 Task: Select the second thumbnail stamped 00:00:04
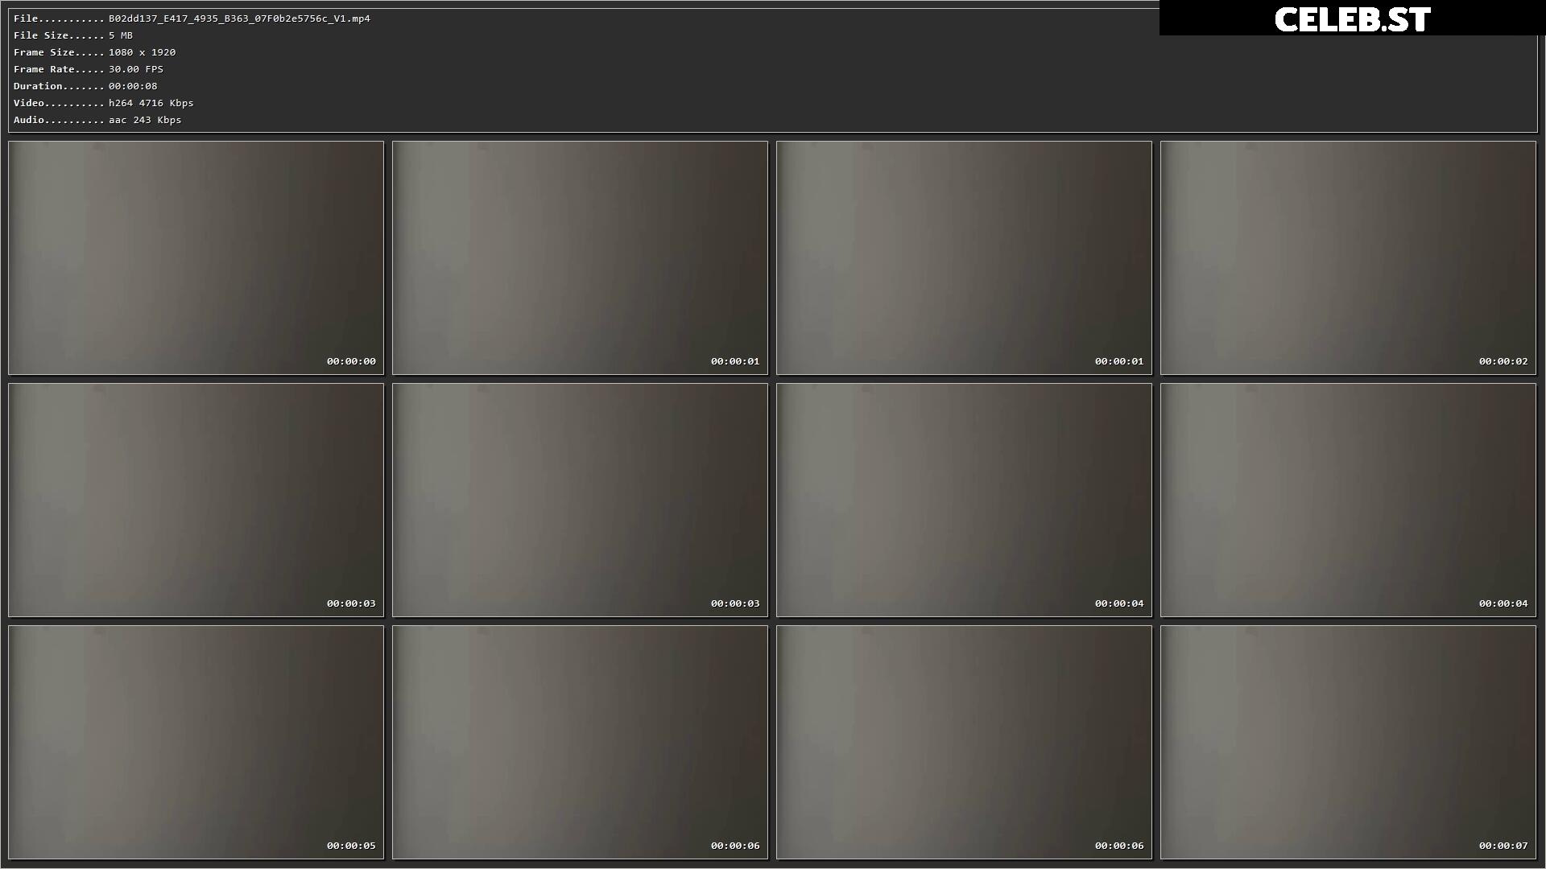[1348, 500]
